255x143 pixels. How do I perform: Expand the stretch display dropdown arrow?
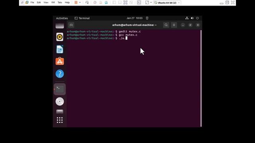tap(151, 2)
